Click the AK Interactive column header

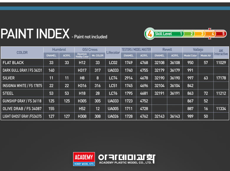221,53
